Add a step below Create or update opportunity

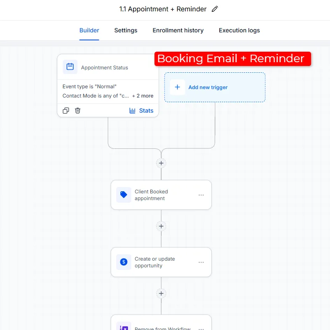click(x=161, y=293)
